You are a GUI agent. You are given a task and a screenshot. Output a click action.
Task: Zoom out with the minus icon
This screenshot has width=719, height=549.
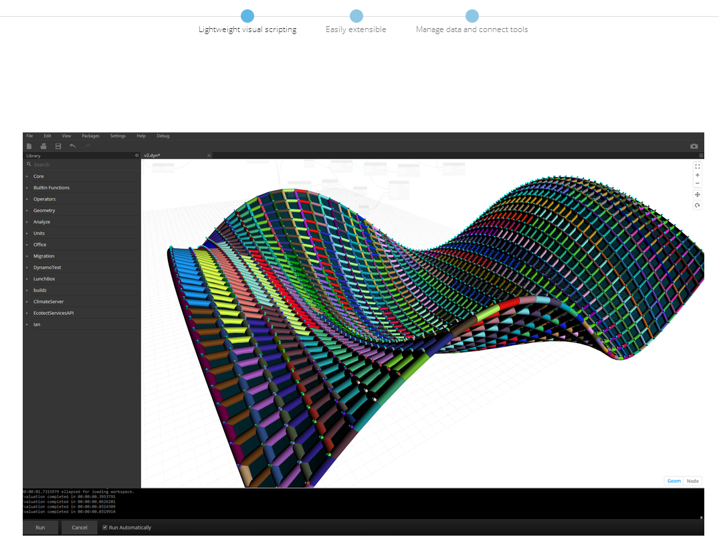click(x=698, y=183)
